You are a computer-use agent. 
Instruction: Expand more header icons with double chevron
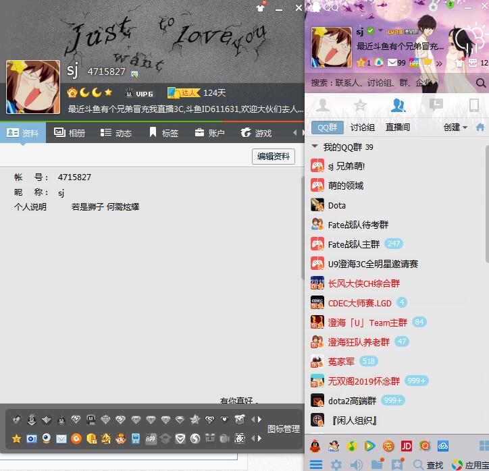click(x=439, y=64)
